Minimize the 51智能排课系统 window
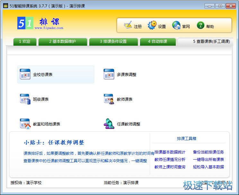 click(209, 6)
